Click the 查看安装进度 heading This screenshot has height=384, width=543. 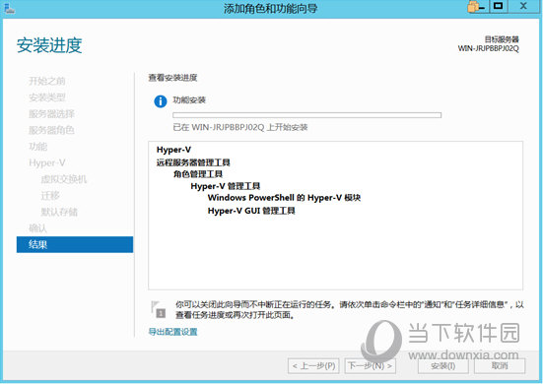click(x=172, y=78)
